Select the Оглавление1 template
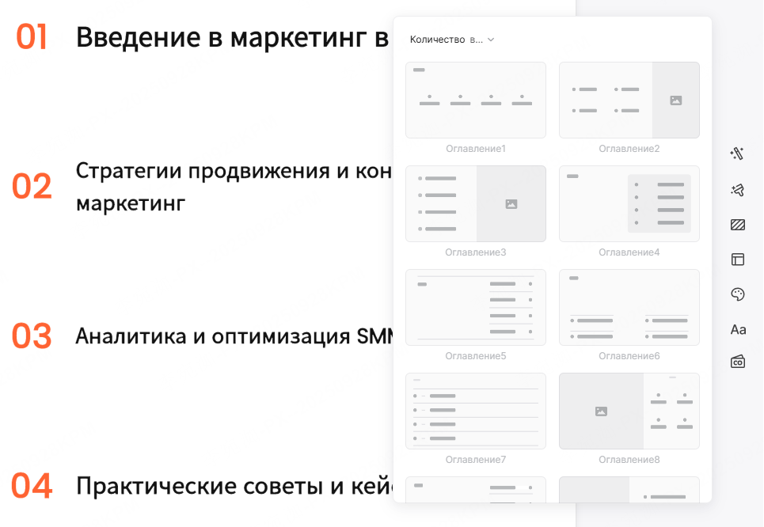764x527 pixels. (475, 100)
